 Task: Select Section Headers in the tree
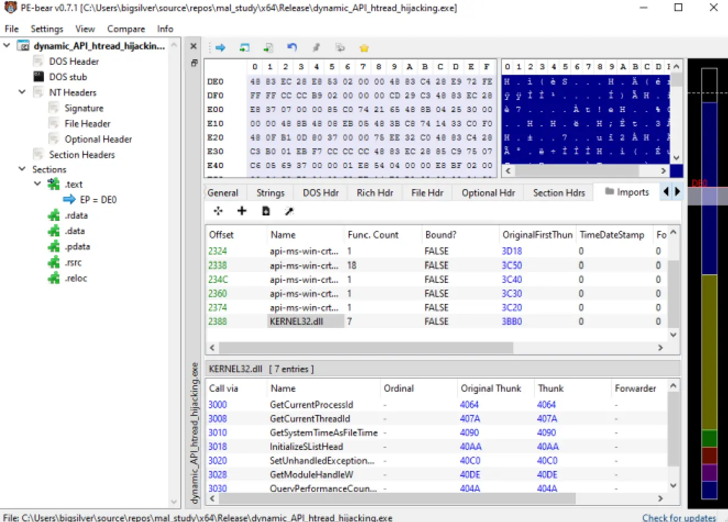coord(82,154)
